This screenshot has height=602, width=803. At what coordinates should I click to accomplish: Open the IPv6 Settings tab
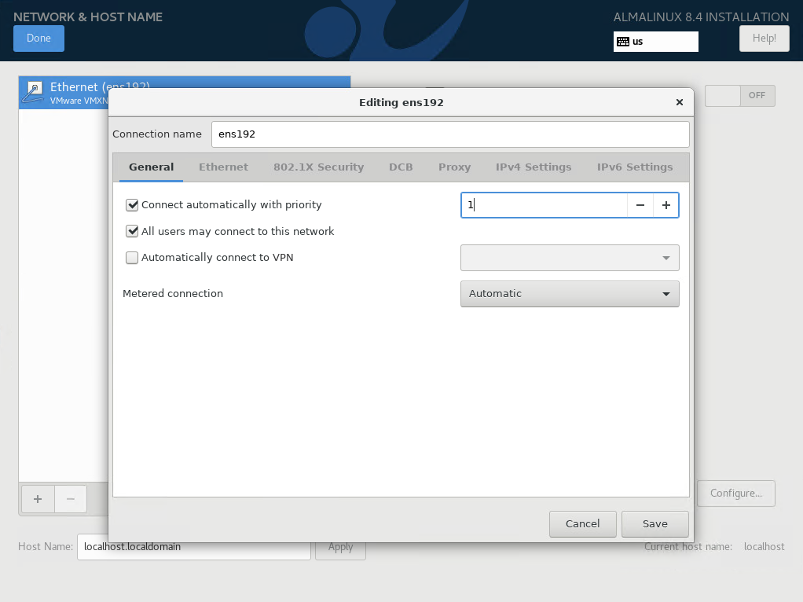click(634, 167)
